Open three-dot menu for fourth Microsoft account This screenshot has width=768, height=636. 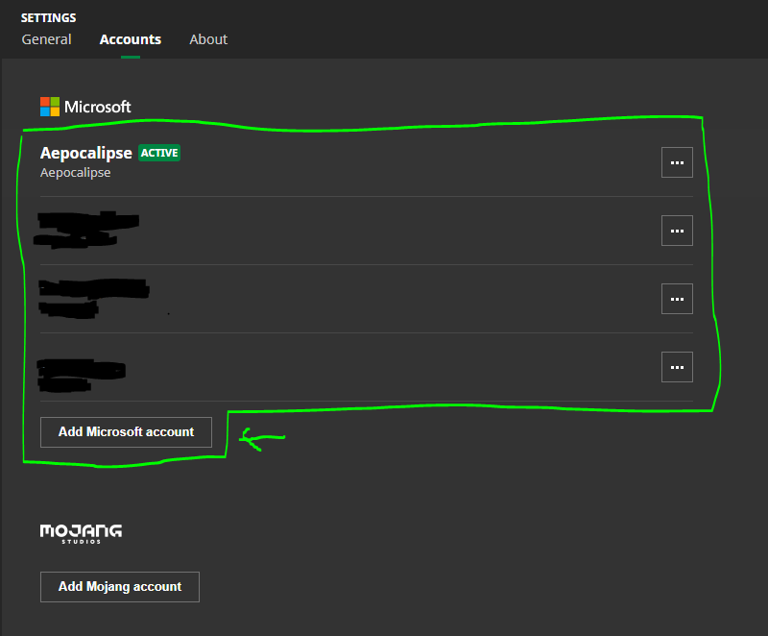[677, 366]
